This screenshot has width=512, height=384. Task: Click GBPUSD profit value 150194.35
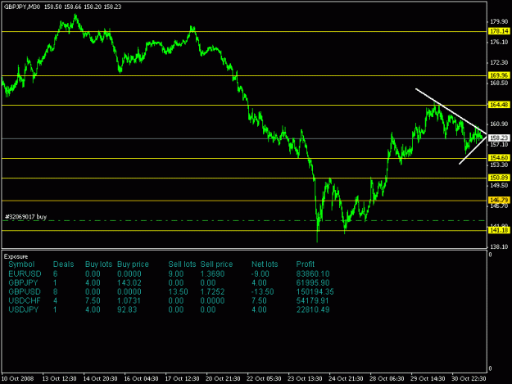315,291
